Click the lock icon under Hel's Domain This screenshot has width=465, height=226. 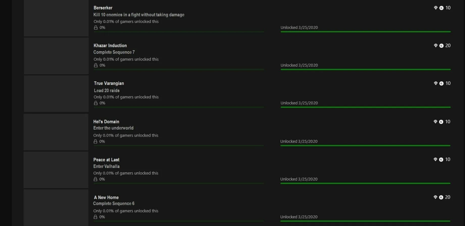[95, 141]
